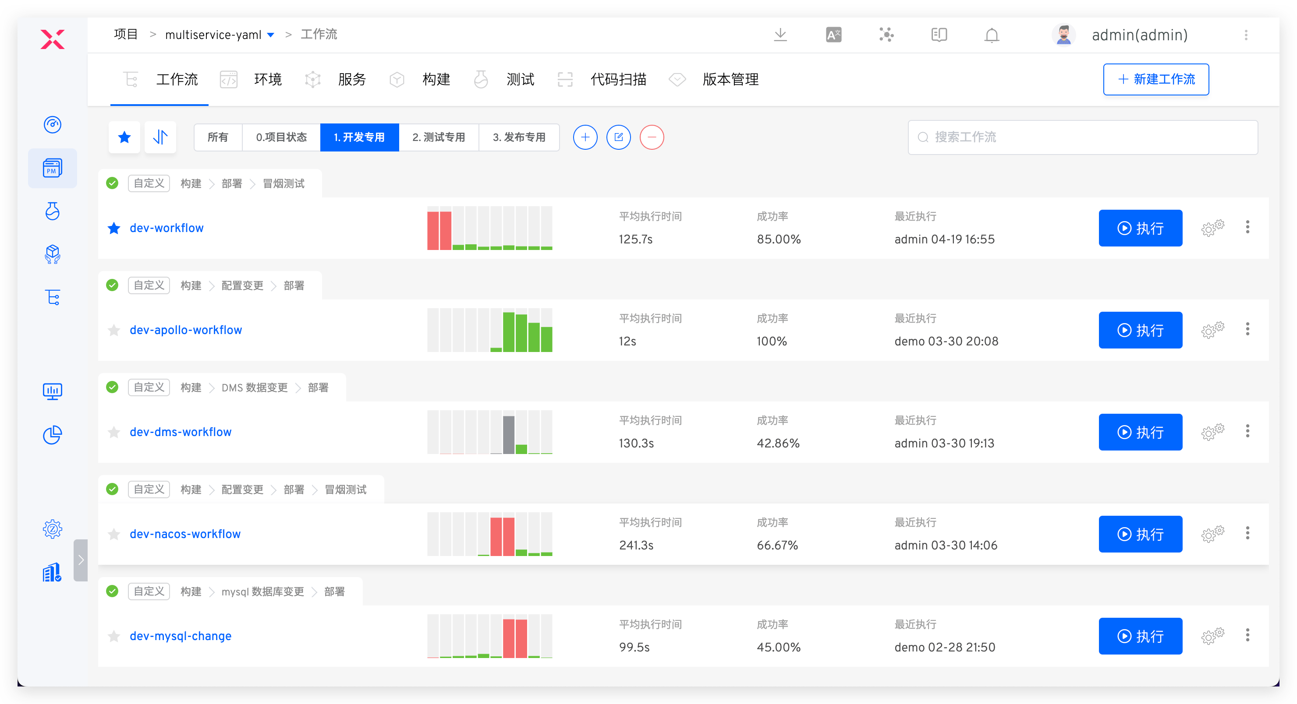The height and width of the screenshot is (704, 1297).
Task: Click the download icon in top bar
Action: pos(780,35)
